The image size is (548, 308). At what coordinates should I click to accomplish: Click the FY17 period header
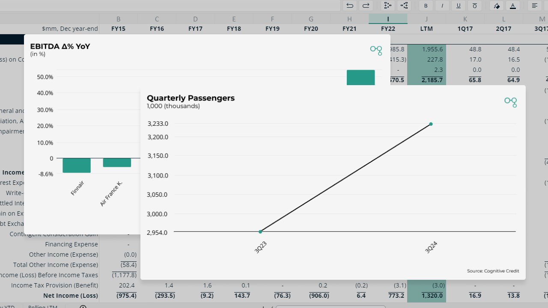[196, 29]
